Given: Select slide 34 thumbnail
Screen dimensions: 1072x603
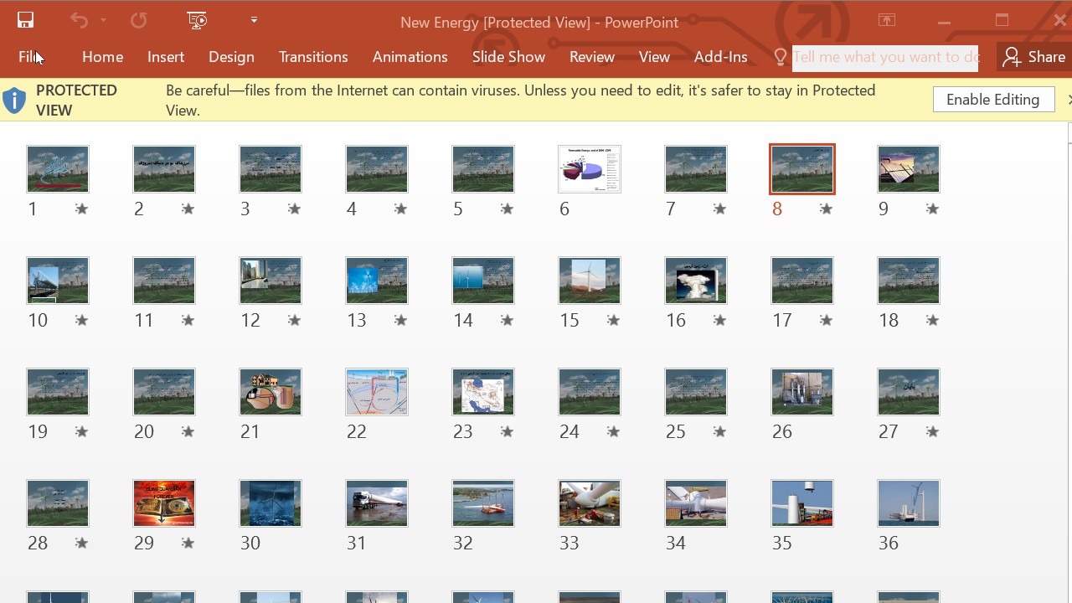Looking at the screenshot, I should pyautogui.click(x=696, y=502).
